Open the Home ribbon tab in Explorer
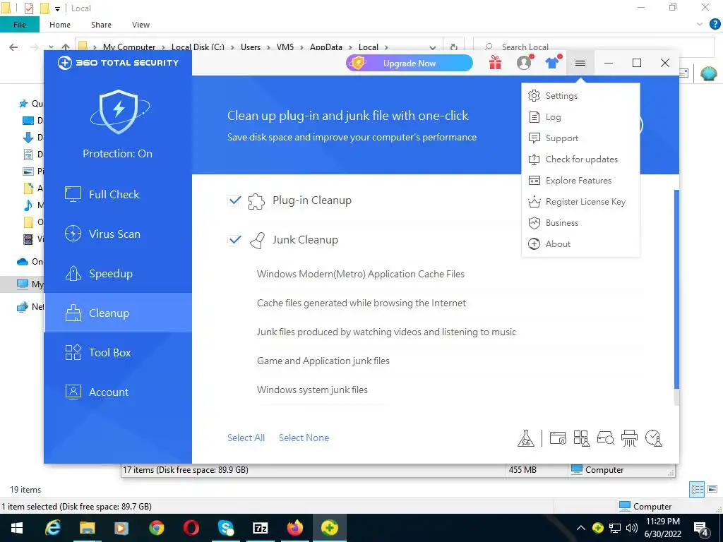This screenshot has width=723, height=542. coord(60,25)
